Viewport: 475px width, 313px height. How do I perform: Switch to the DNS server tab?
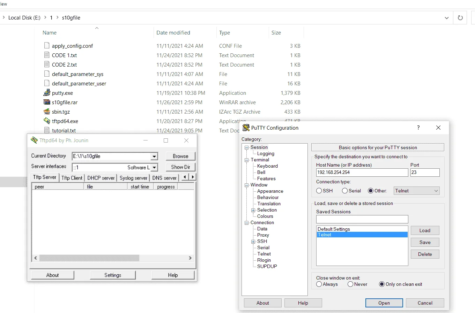[x=164, y=178]
